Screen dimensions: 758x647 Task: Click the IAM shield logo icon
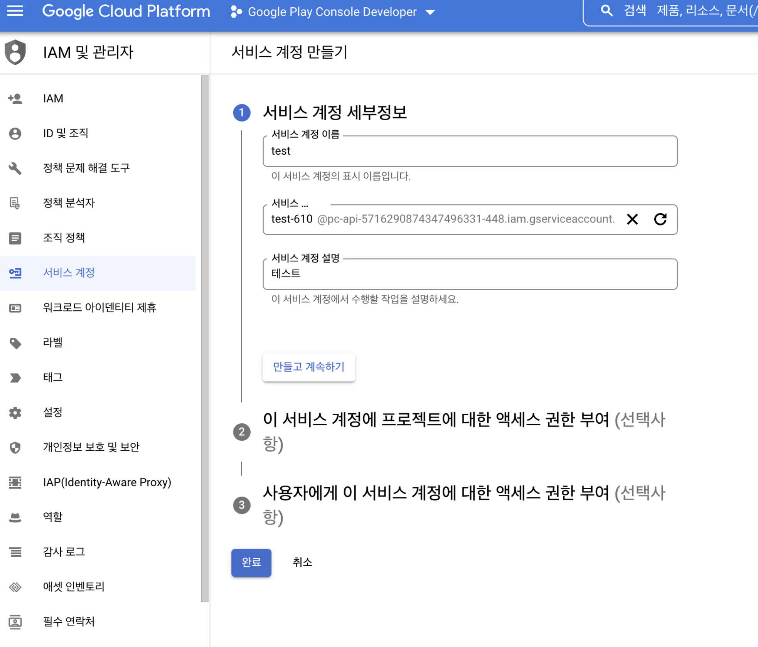(15, 52)
